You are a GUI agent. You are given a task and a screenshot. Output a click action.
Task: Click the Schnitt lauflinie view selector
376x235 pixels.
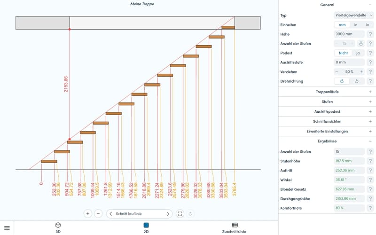(x=139, y=214)
